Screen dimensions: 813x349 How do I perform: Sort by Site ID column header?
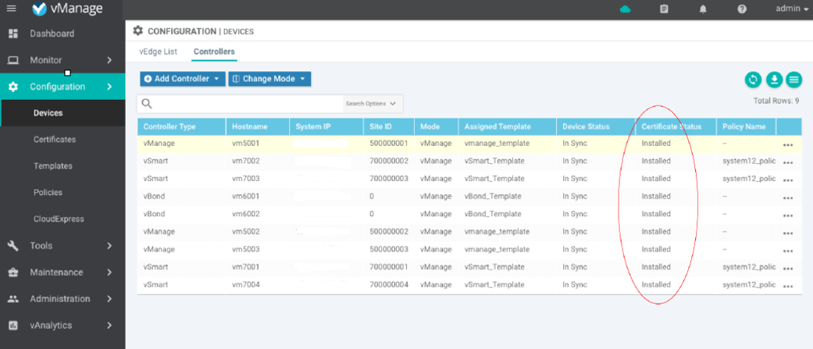[x=389, y=126]
